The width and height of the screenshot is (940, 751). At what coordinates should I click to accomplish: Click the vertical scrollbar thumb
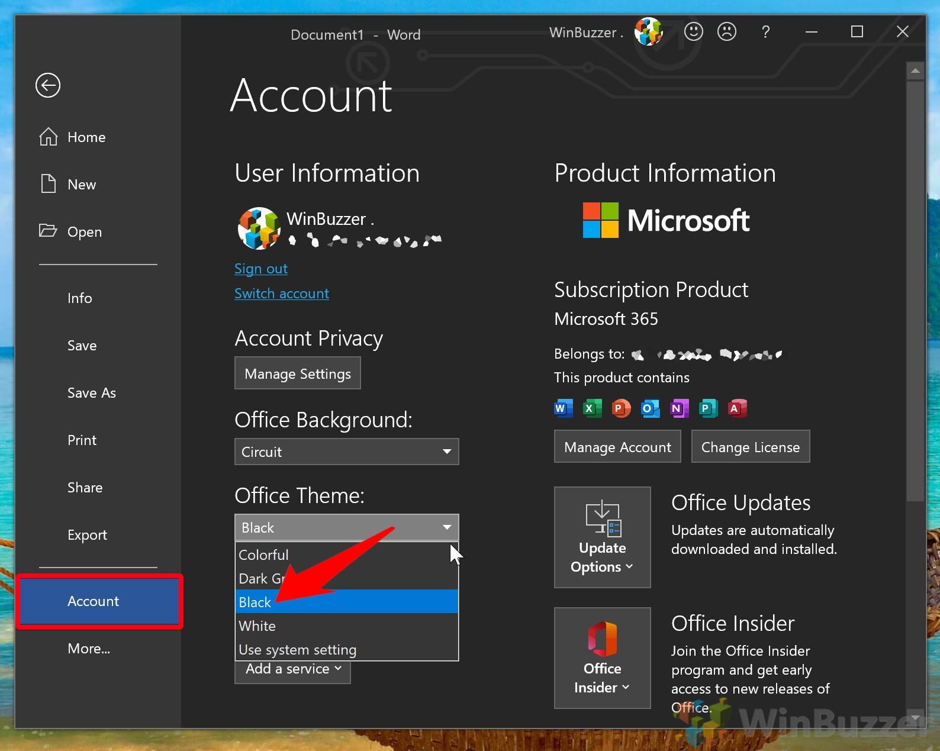[916, 291]
